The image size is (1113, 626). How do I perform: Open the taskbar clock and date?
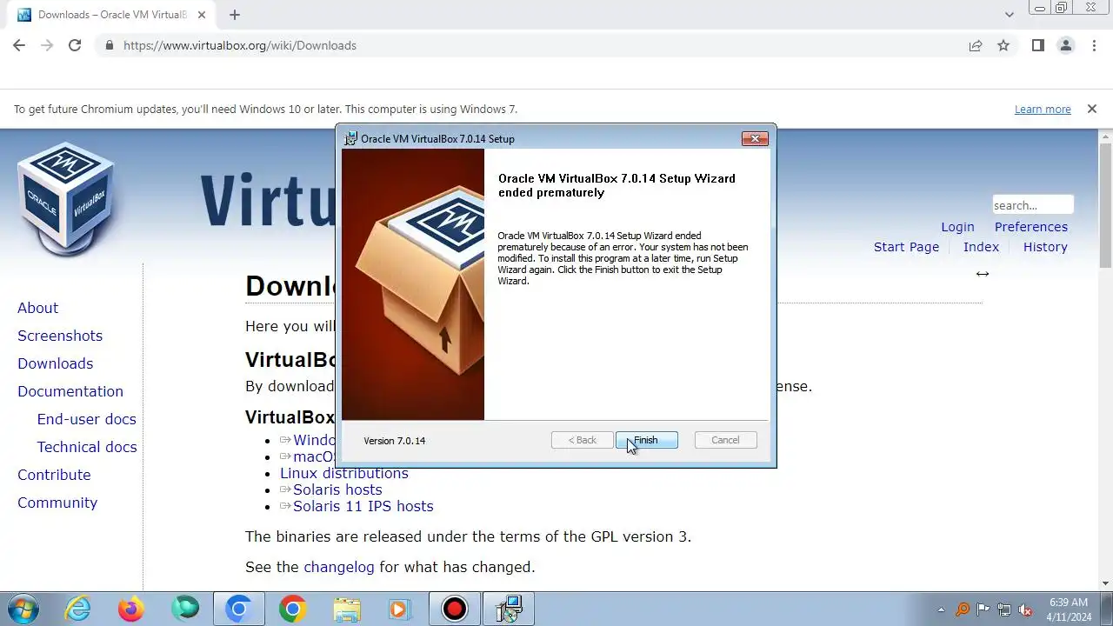point(1069,609)
